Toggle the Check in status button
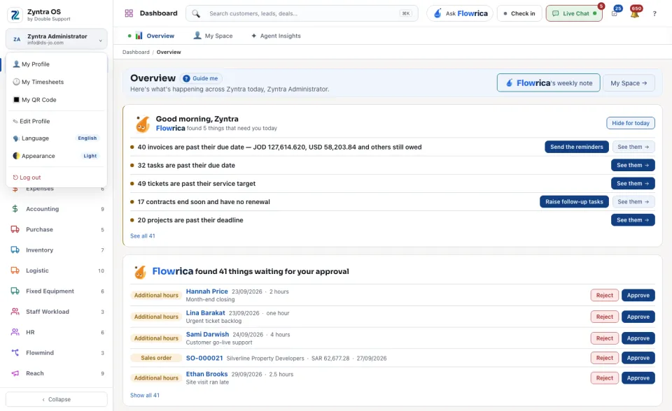The image size is (672, 411). pos(519,13)
